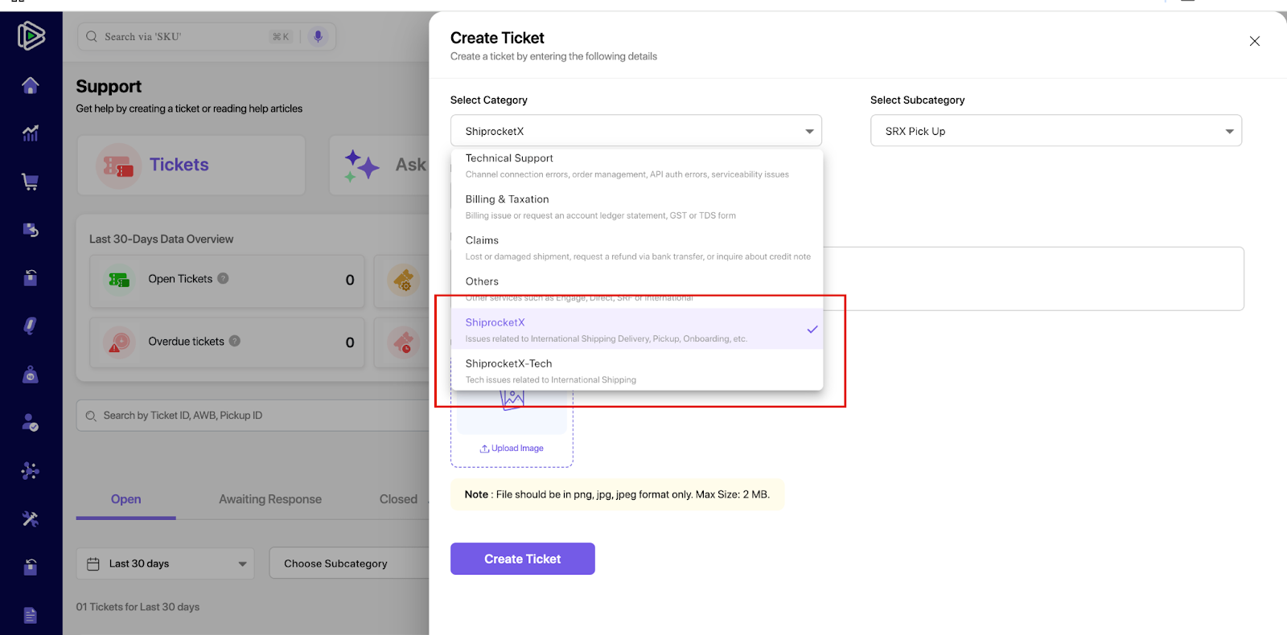This screenshot has height=635, width=1287.
Task: Click the Shiprocket logo icon
Action: tap(31, 35)
